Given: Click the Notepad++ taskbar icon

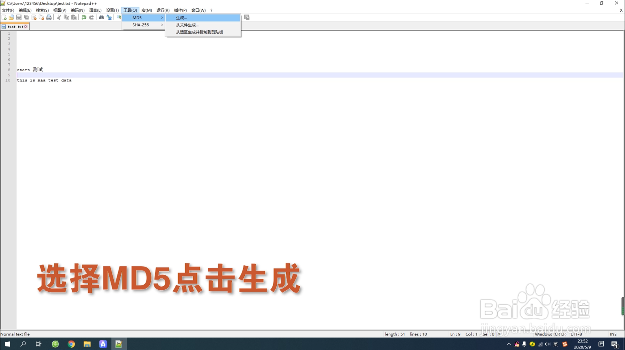Looking at the screenshot, I should (x=119, y=344).
